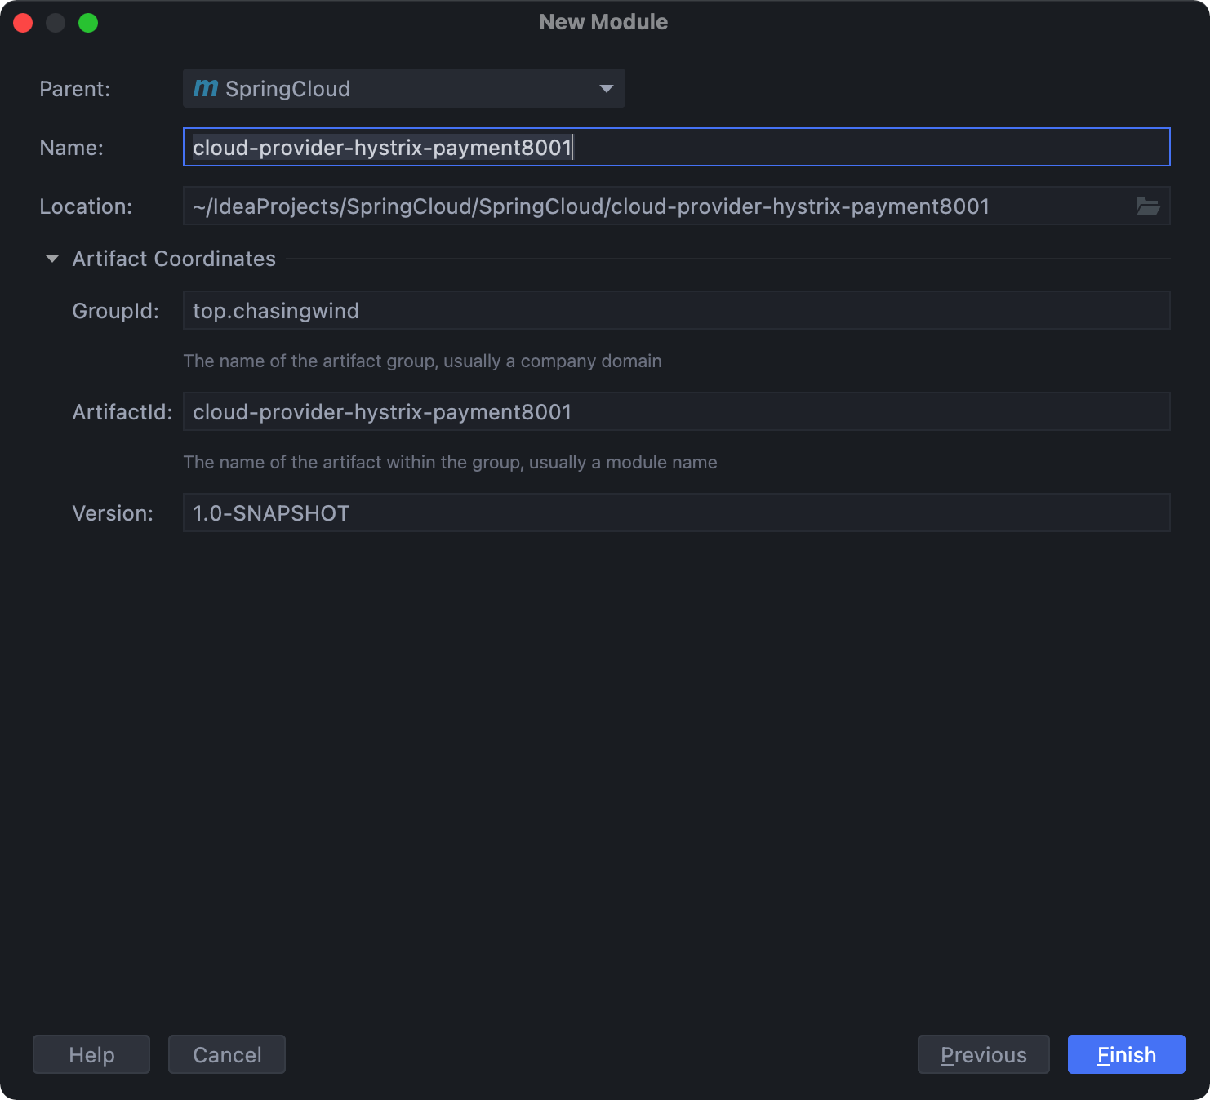This screenshot has width=1210, height=1100.
Task: Click the Location path field
Action: click(653, 206)
